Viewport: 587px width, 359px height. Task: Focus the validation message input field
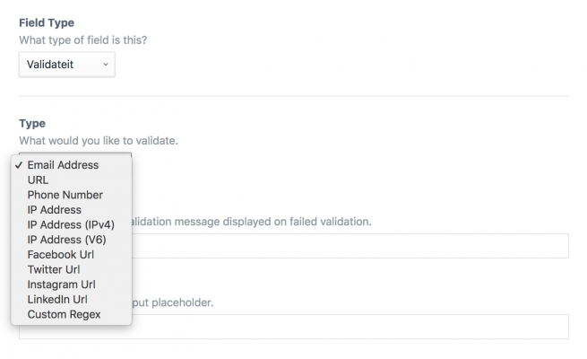click(350, 246)
